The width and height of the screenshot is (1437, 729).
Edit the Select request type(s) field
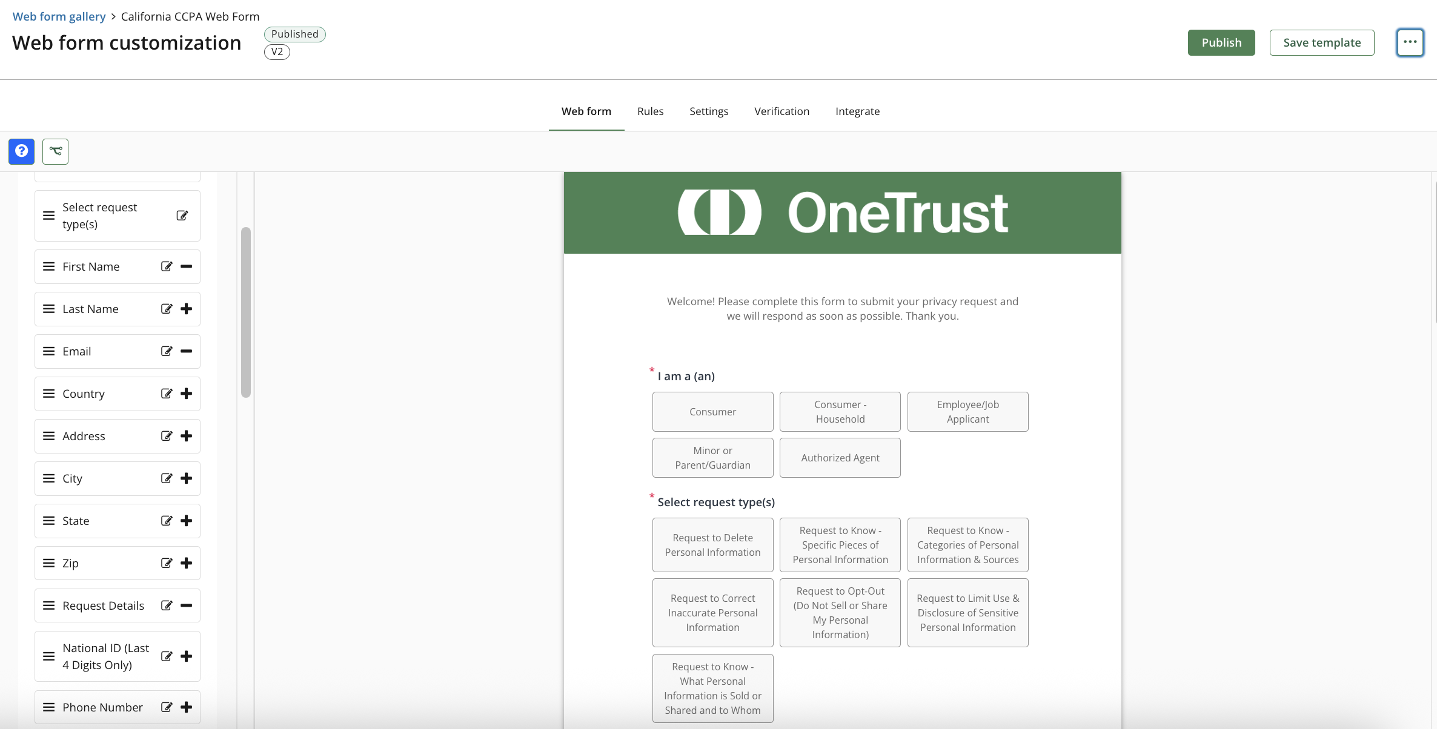(182, 216)
